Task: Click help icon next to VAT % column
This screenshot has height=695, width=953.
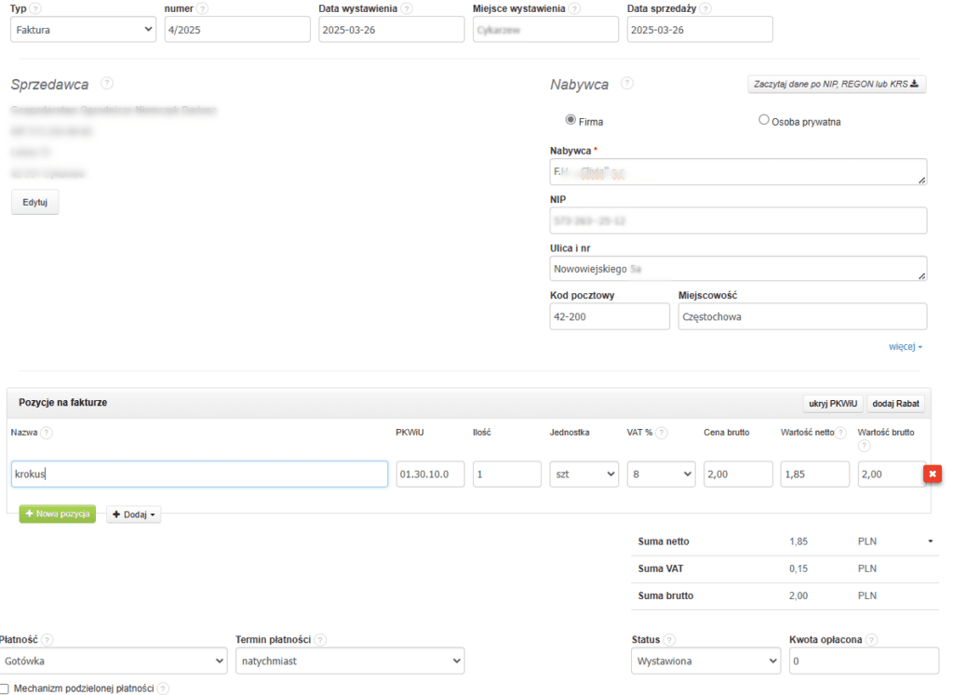Action: tap(662, 433)
